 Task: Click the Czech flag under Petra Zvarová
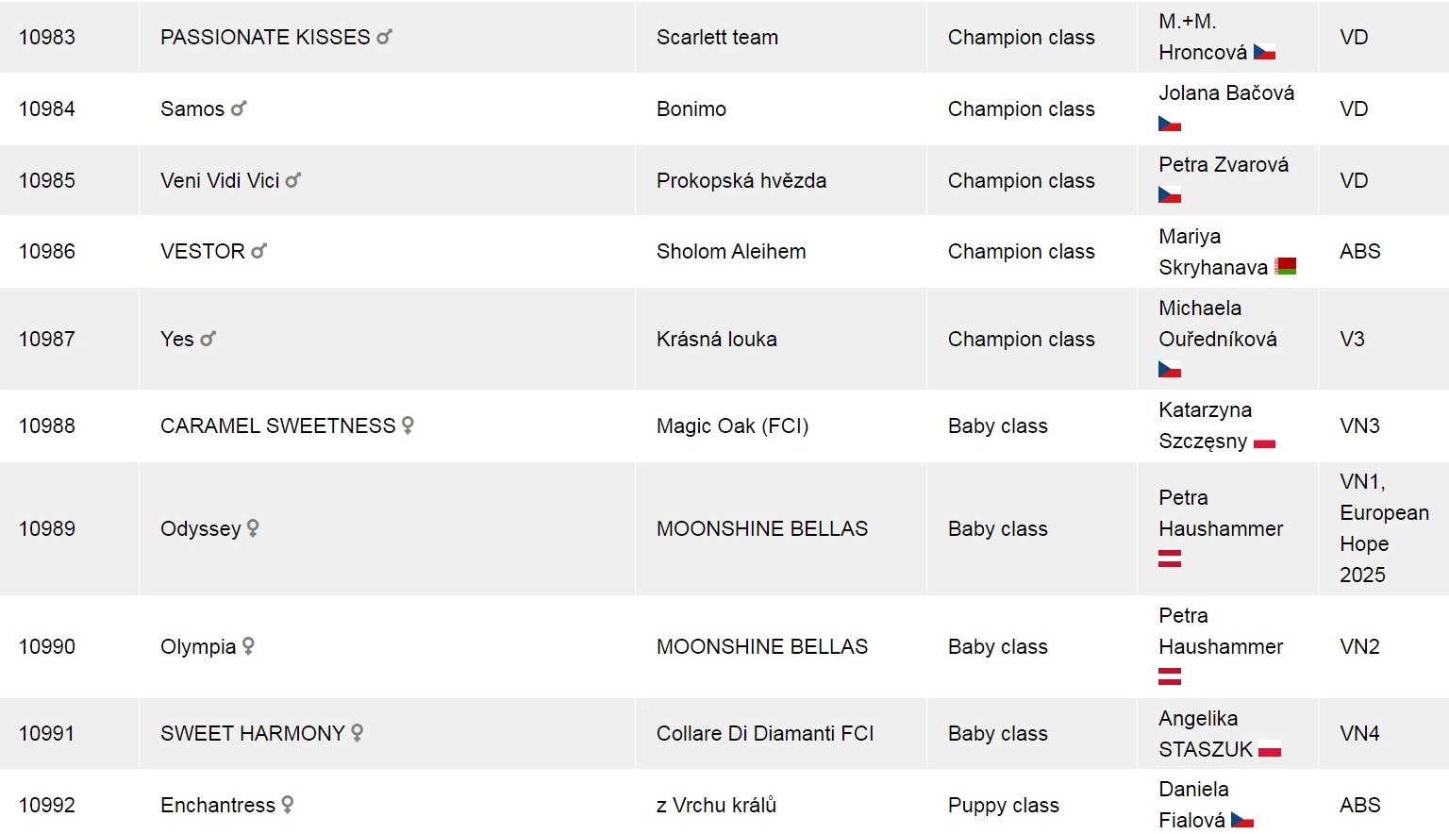tap(1170, 195)
